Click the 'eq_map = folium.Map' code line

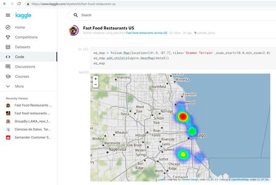[x=181, y=53]
